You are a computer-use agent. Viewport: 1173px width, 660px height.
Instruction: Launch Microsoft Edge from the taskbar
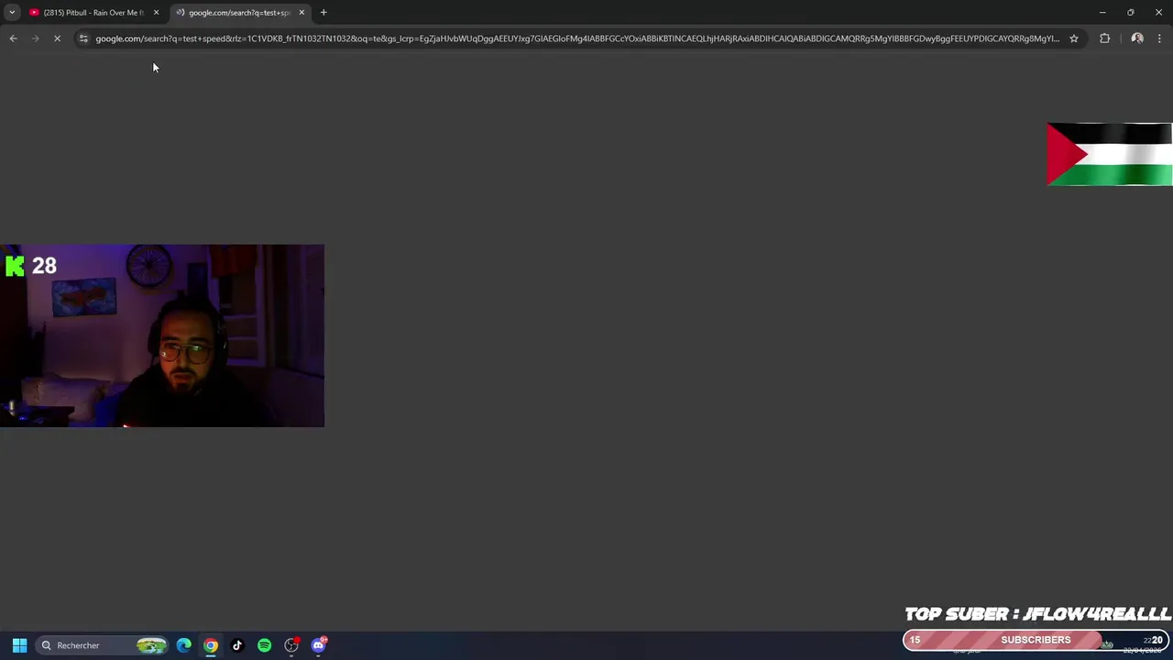[x=184, y=645]
